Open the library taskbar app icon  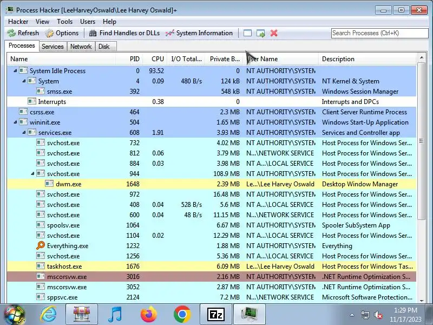coord(82,315)
